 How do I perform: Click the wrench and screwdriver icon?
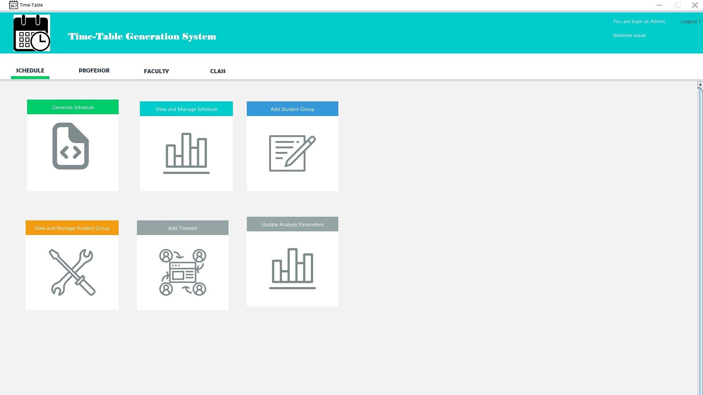(x=72, y=272)
